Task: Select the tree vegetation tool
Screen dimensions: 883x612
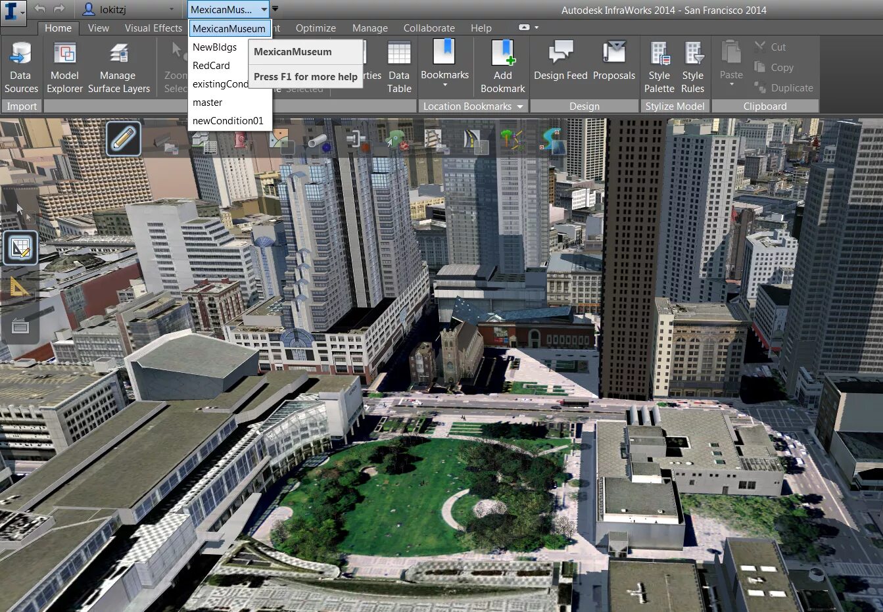Action: 511,140
